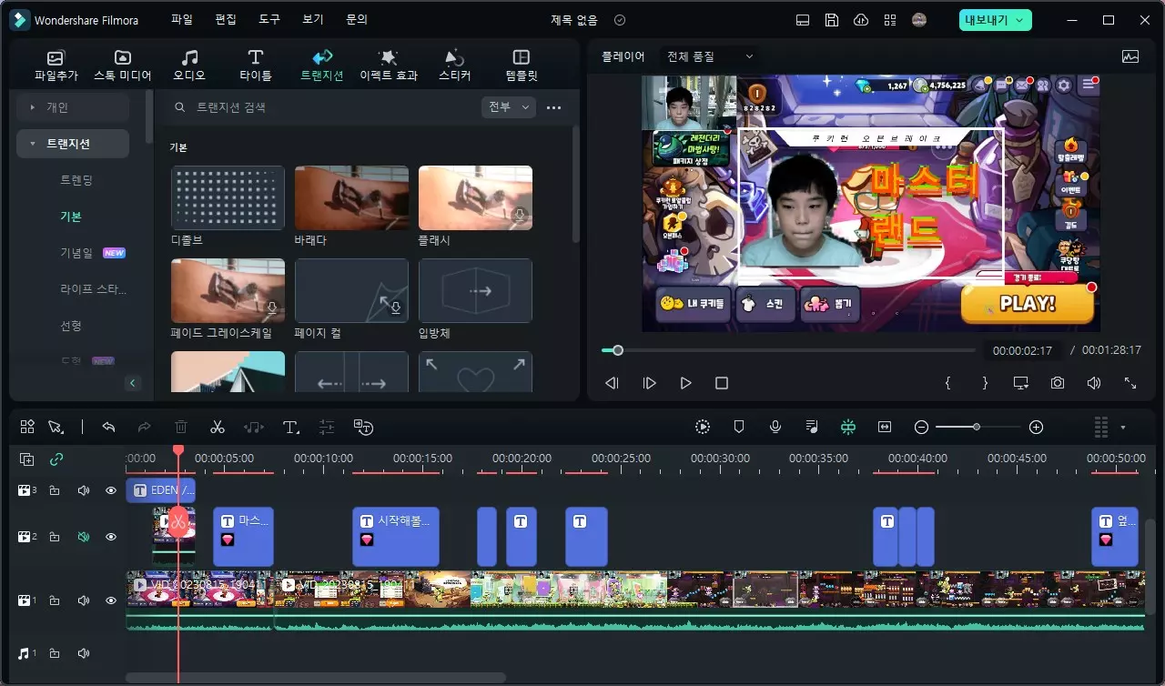The height and width of the screenshot is (686, 1165).
Task: Select the 바래다 transition thumbnail
Action: point(351,197)
